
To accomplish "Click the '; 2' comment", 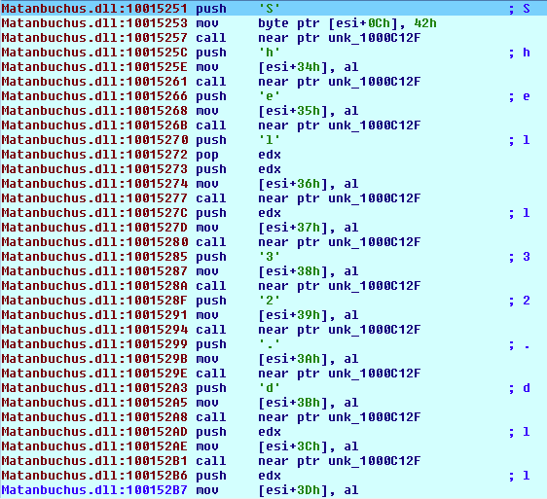I will click(519, 301).
